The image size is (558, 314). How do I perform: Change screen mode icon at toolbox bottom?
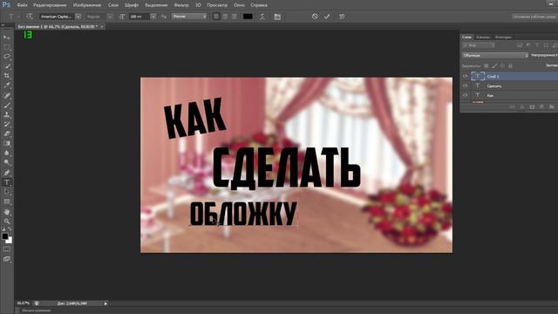coord(7,259)
